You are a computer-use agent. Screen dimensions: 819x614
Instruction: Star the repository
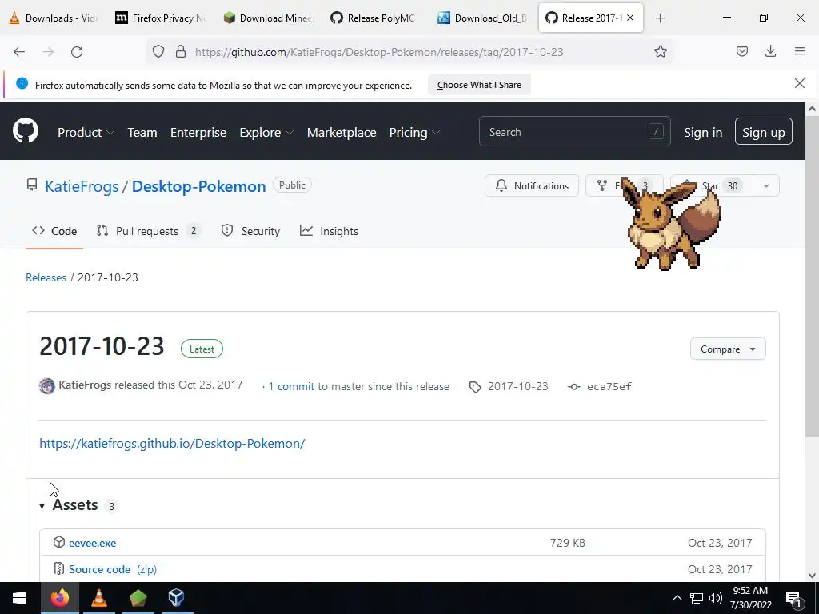tap(711, 185)
